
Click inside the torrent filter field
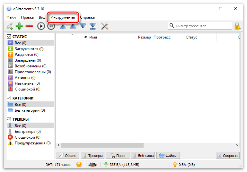pos(200,26)
